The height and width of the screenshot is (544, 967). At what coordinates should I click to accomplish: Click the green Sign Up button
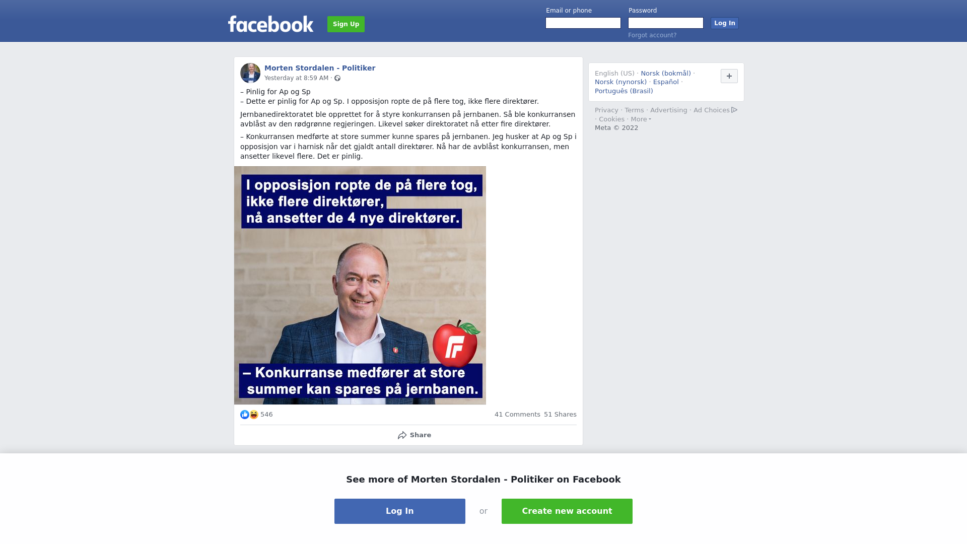pyautogui.click(x=346, y=24)
